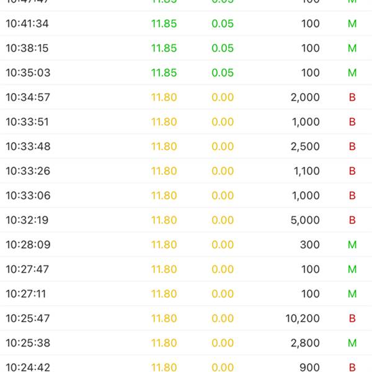Click the B marker on the 10:33:51 row

(352, 122)
